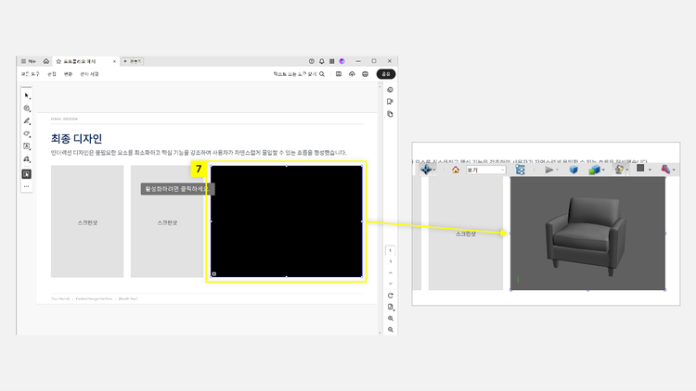Toggle perspective projection cube icon
Screen dimensions: 696x391
point(574,170)
